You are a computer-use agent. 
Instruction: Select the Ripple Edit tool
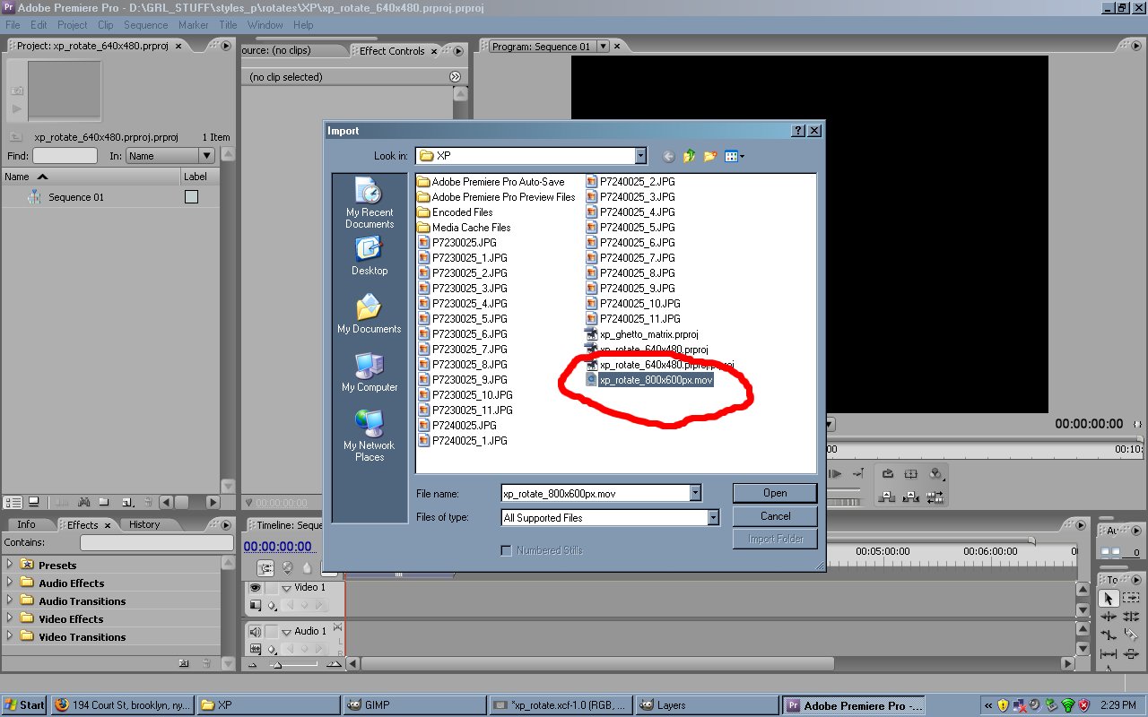(x=1109, y=617)
